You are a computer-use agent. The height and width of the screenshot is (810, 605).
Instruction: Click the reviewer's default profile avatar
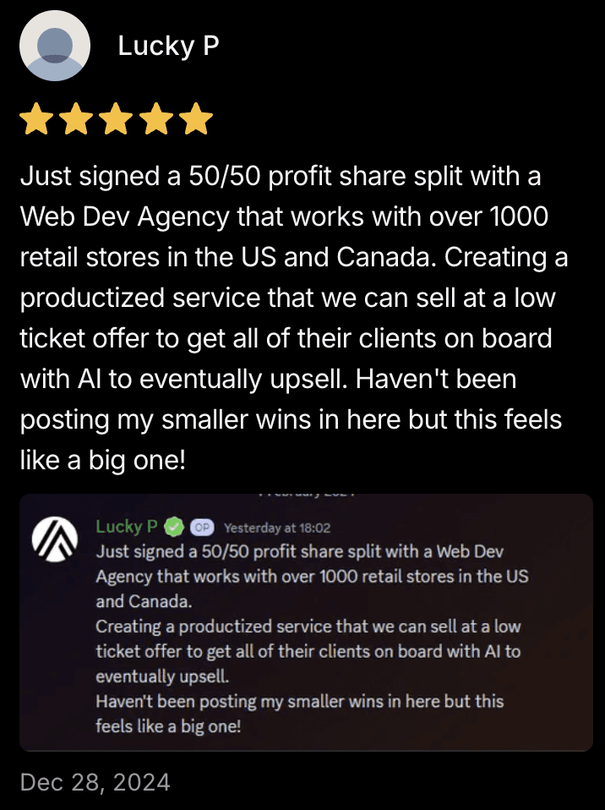[x=55, y=46]
